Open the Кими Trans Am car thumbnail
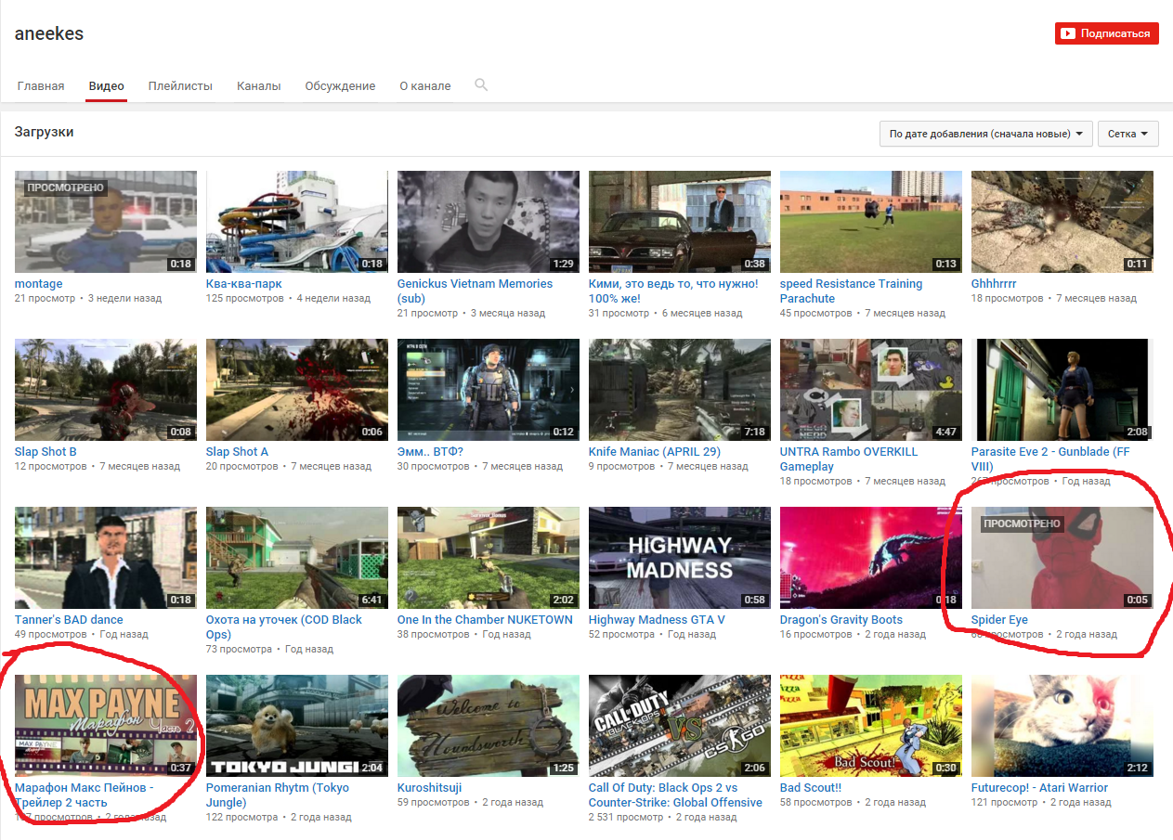 click(x=680, y=222)
